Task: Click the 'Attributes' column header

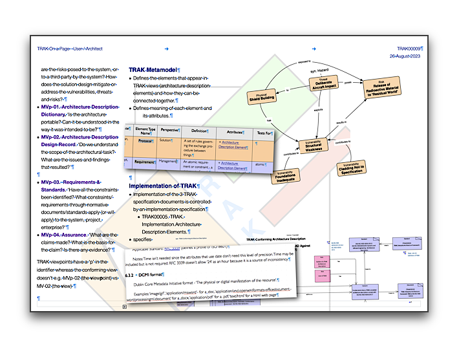Action: [x=235, y=132]
